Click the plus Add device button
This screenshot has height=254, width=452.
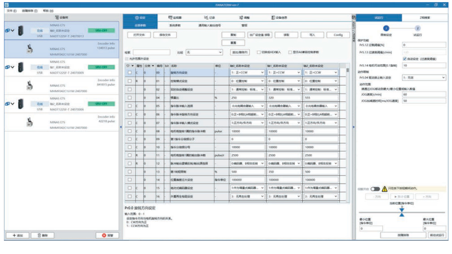pos(18,235)
